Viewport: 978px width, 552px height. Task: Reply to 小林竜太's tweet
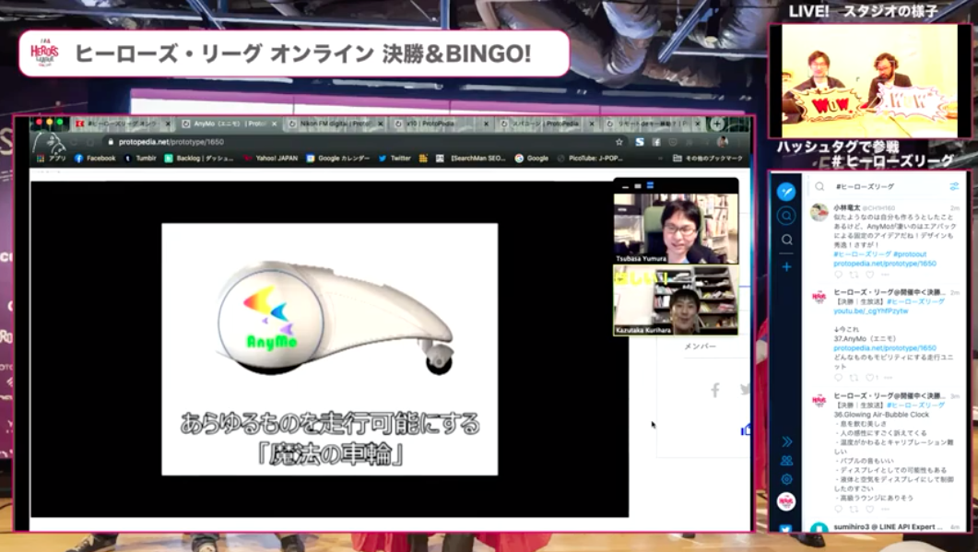tap(838, 275)
